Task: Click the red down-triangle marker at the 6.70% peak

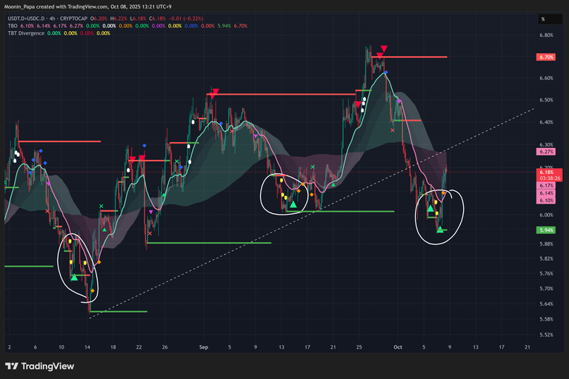Action: click(380, 56)
